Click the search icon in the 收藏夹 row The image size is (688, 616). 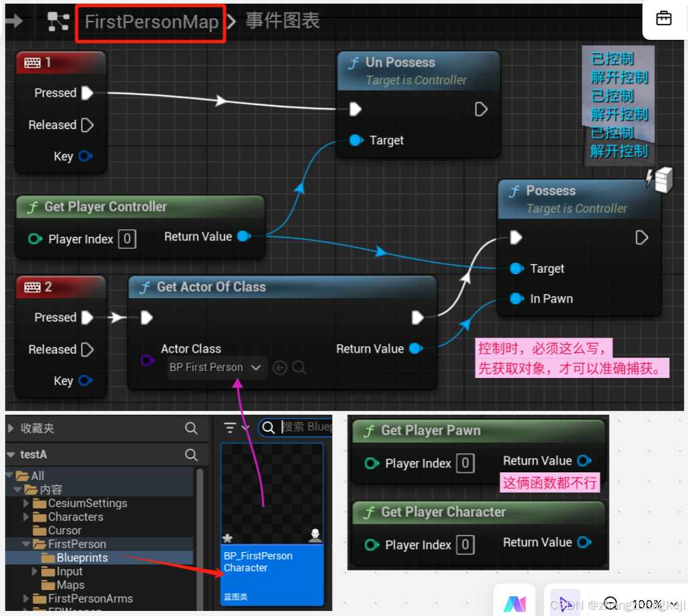pos(191,428)
